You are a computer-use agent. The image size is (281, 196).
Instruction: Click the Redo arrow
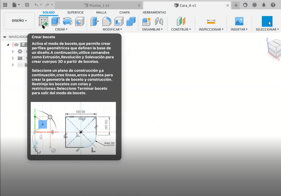click(x=47, y=5)
